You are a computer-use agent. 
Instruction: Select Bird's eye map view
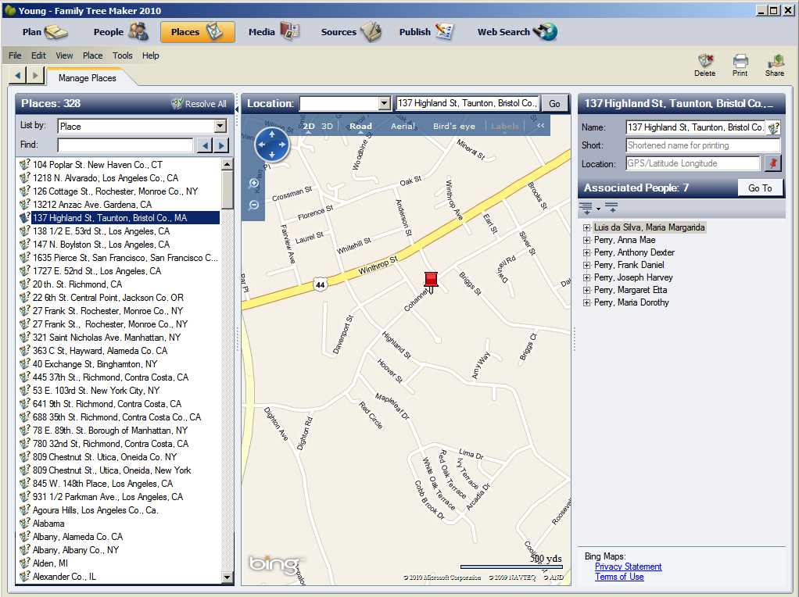pyautogui.click(x=454, y=127)
